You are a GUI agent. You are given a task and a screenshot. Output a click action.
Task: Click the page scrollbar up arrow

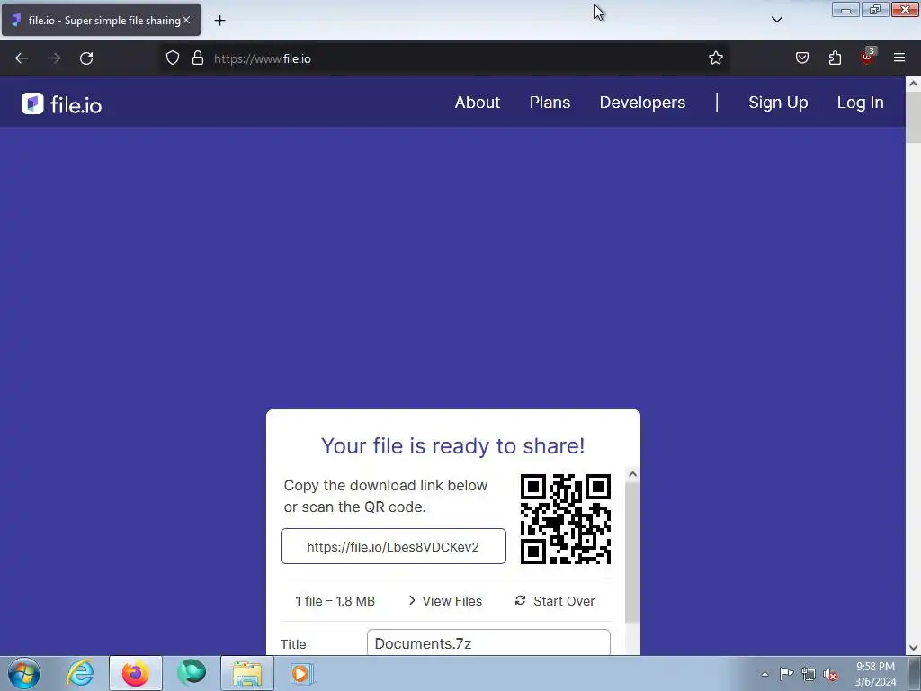coord(913,84)
